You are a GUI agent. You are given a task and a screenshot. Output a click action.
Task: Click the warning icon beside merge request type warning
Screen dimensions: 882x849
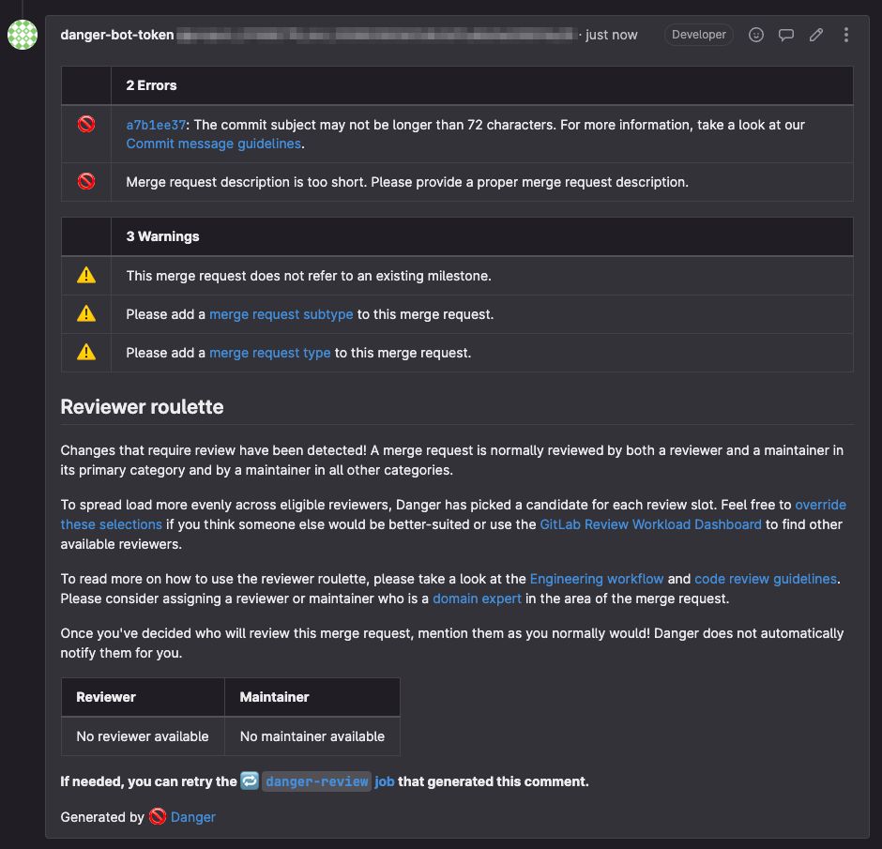tap(86, 352)
